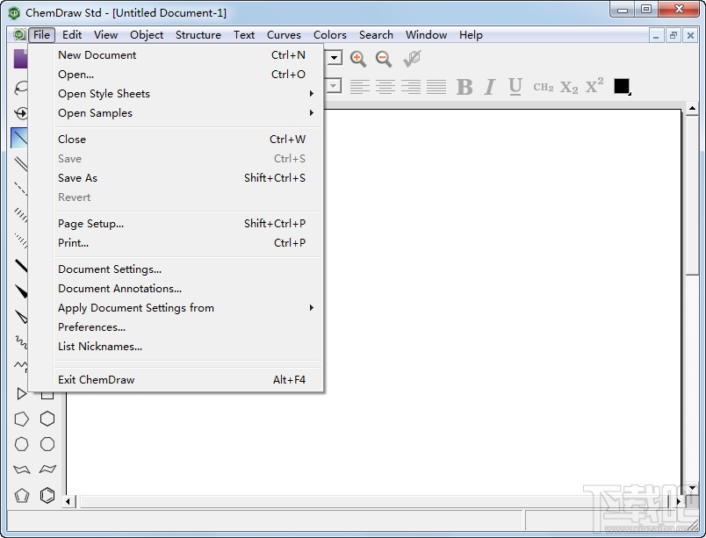Click the Zoom In magnifier icon
The image size is (706, 538).
point(358,59)
